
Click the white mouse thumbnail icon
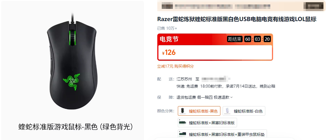(227, 111)
